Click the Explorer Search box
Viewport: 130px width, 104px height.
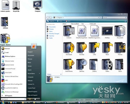(115, 18)
